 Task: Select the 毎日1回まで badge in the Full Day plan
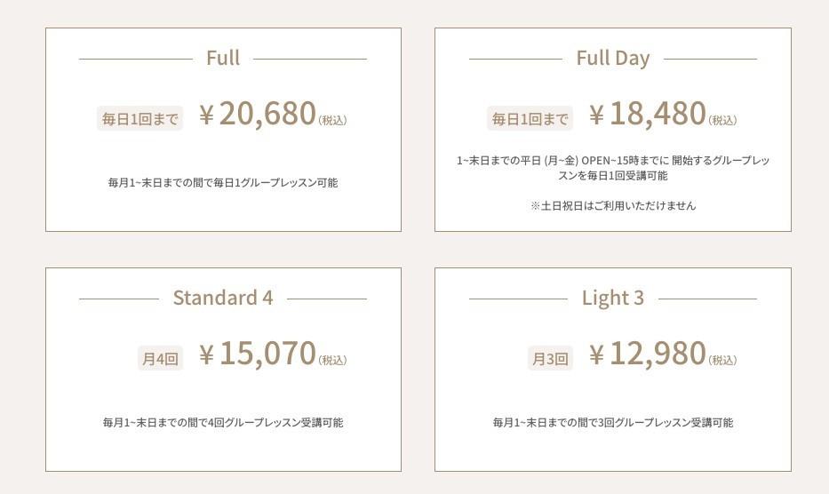click(x=530, y=118)
